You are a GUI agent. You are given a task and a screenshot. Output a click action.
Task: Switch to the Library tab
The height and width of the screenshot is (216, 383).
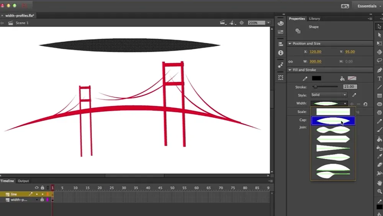[314, 18]
